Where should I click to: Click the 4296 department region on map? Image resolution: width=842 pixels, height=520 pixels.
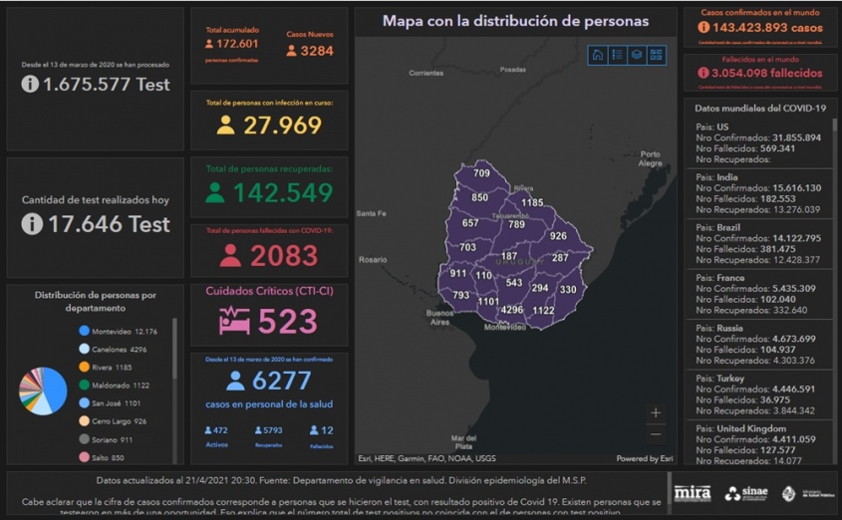pyautogui.click(x=512, y=310)
